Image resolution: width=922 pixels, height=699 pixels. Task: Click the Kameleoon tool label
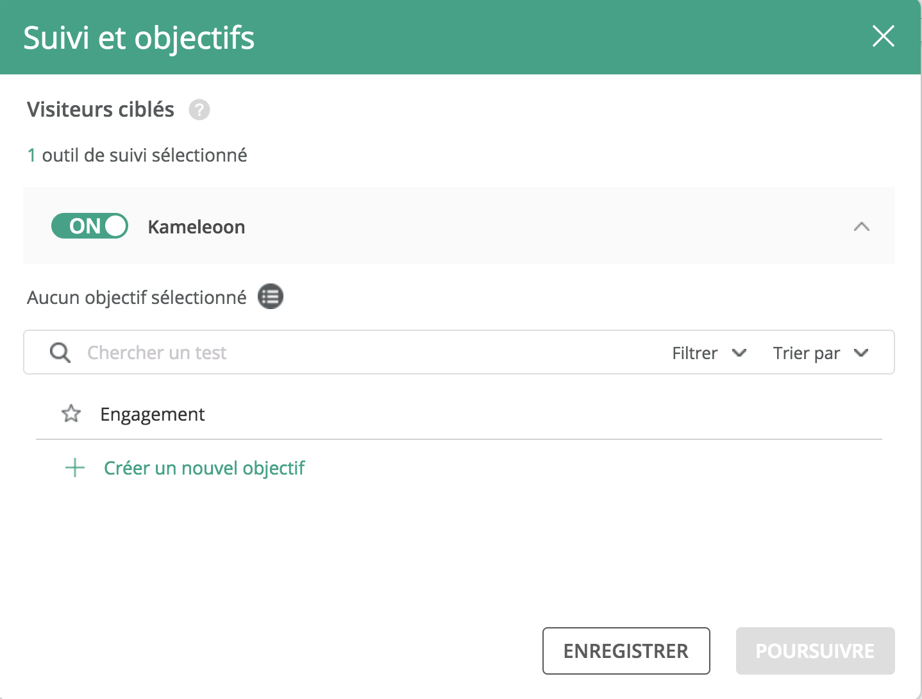pos(196,227)
